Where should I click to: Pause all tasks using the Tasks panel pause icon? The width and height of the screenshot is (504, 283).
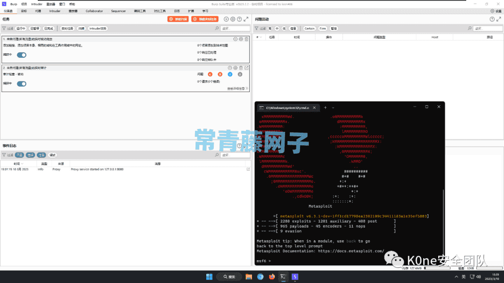pos(226,19)
